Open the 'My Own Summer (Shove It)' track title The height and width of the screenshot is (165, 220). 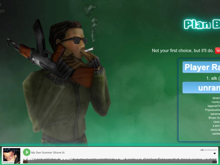48,152
